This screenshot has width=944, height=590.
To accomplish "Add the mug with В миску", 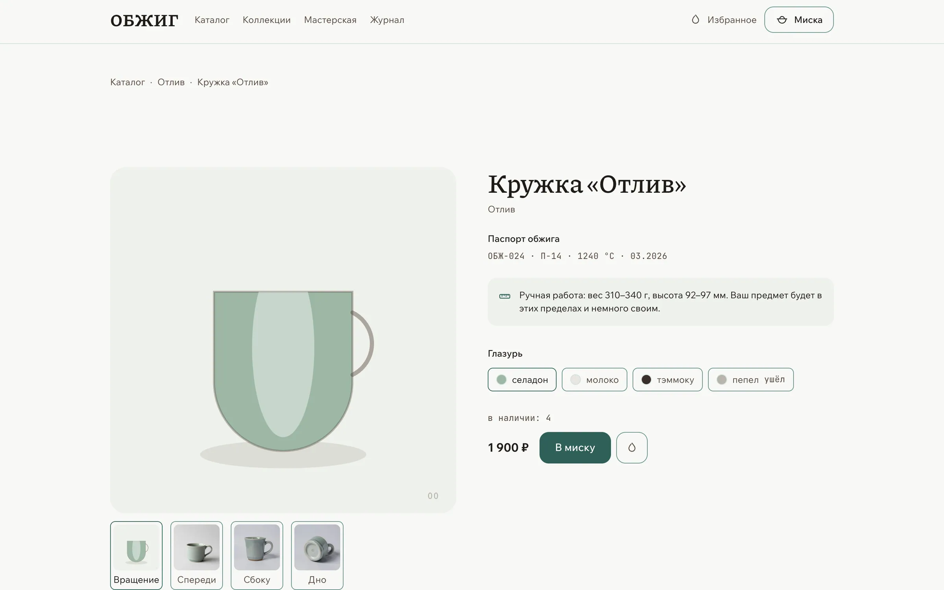I will (575, 448).
